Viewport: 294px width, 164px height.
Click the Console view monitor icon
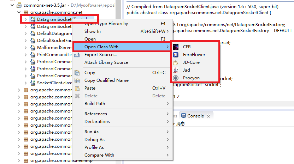(x=183, y=116)
